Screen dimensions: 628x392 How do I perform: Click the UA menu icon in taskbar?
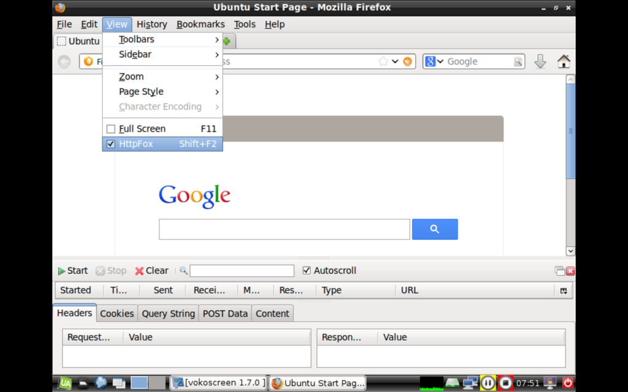[x=64, y=383]
